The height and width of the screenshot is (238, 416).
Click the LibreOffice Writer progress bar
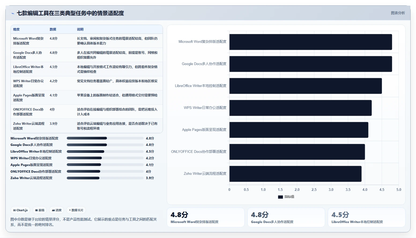click(105, 151)
